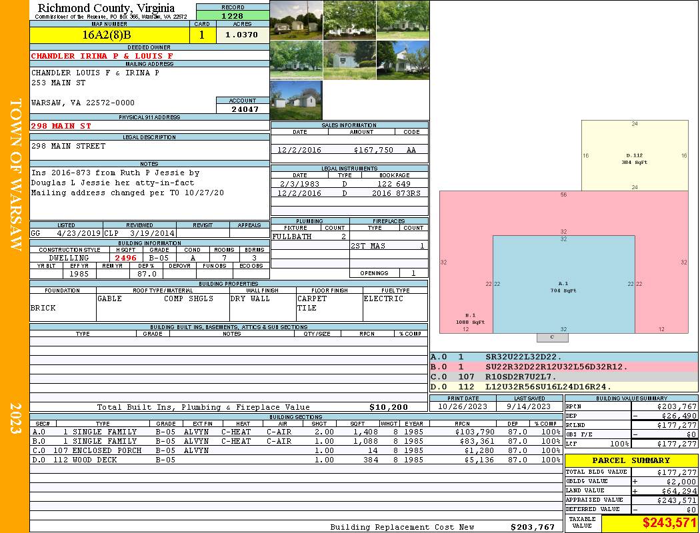
Task: Click the yellow D.112 384 SqFt deck area
Action: pyautogui.click(x=634, y=155)
